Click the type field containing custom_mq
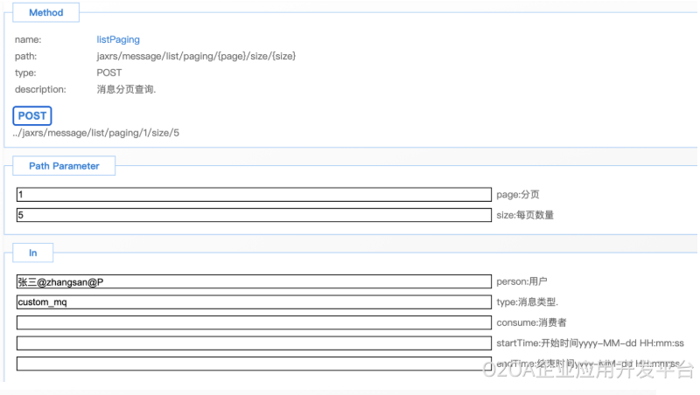This screenshot has width=700, height=395. pos(254,301)
